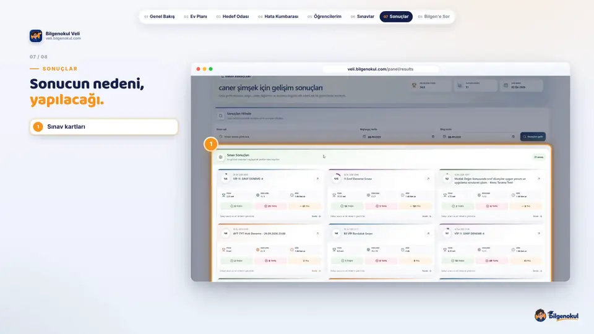This screenshot has height=334, width=594.
Task: Click the Sınav Sonuçları section icon
Action: [x=220, y=157]
